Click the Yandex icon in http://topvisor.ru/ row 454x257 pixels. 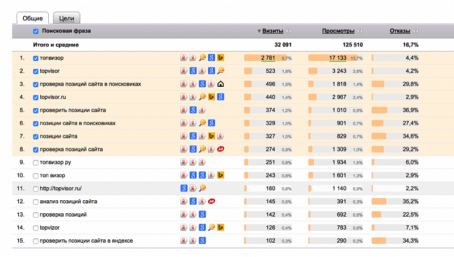(193, 188)
